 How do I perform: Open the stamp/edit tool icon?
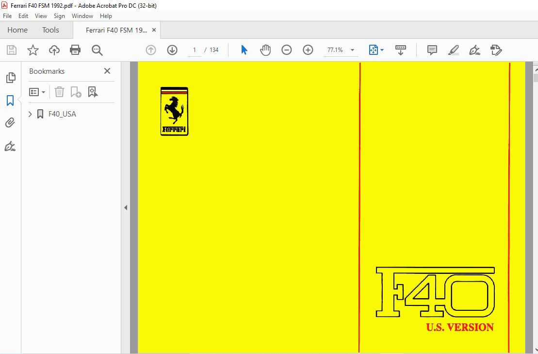(496, 50)
